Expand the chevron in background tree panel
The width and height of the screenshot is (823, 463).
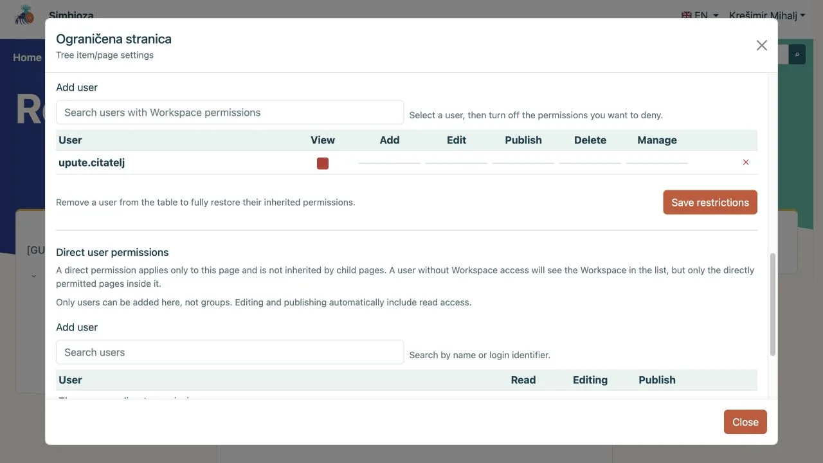[x=33, y=277]
